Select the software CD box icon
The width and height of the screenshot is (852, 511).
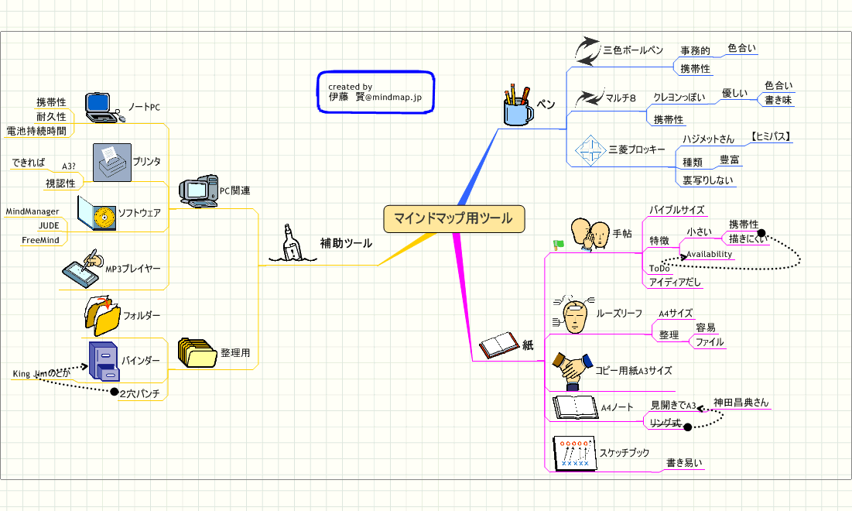tap(97, 213)
